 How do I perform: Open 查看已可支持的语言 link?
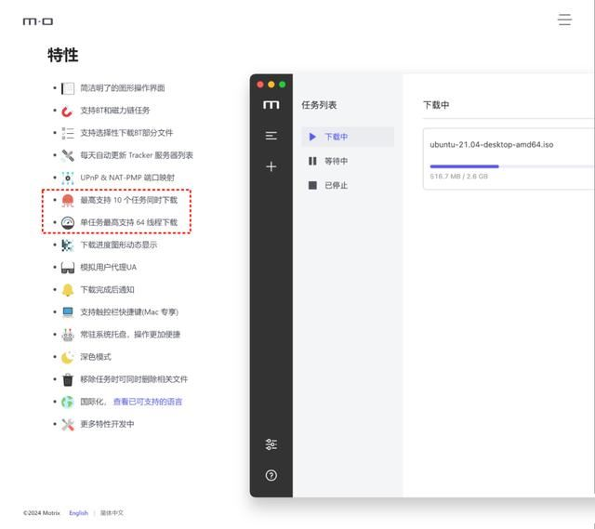click(148, 402)
